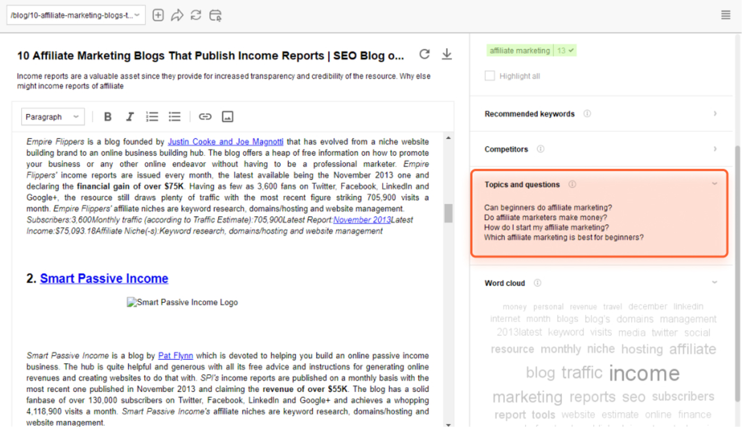The image size is (742, 427).
Task: Click the bulleted list icon
Action: click(x=174, y=116)
